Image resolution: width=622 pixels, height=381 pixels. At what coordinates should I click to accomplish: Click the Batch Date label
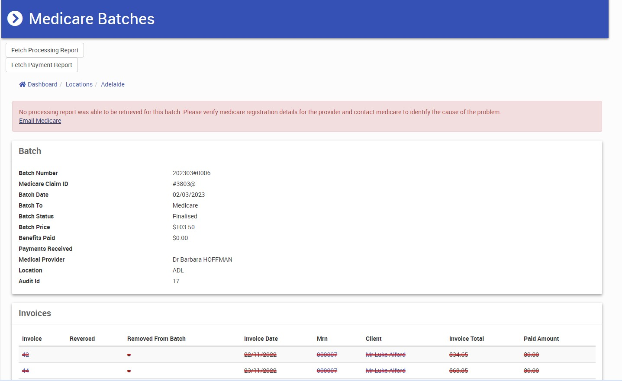[33, 195]
